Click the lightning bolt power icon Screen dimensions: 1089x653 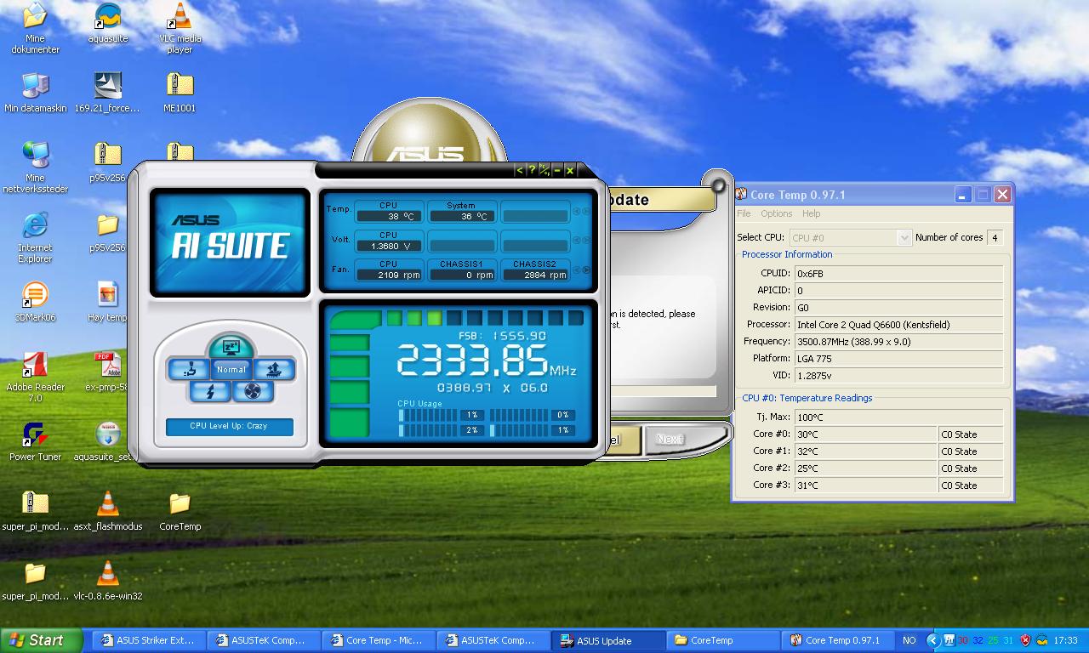pyautogui.click(x=209, y=391)
